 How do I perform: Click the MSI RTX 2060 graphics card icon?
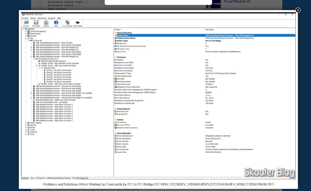click(x=39, y=61)
